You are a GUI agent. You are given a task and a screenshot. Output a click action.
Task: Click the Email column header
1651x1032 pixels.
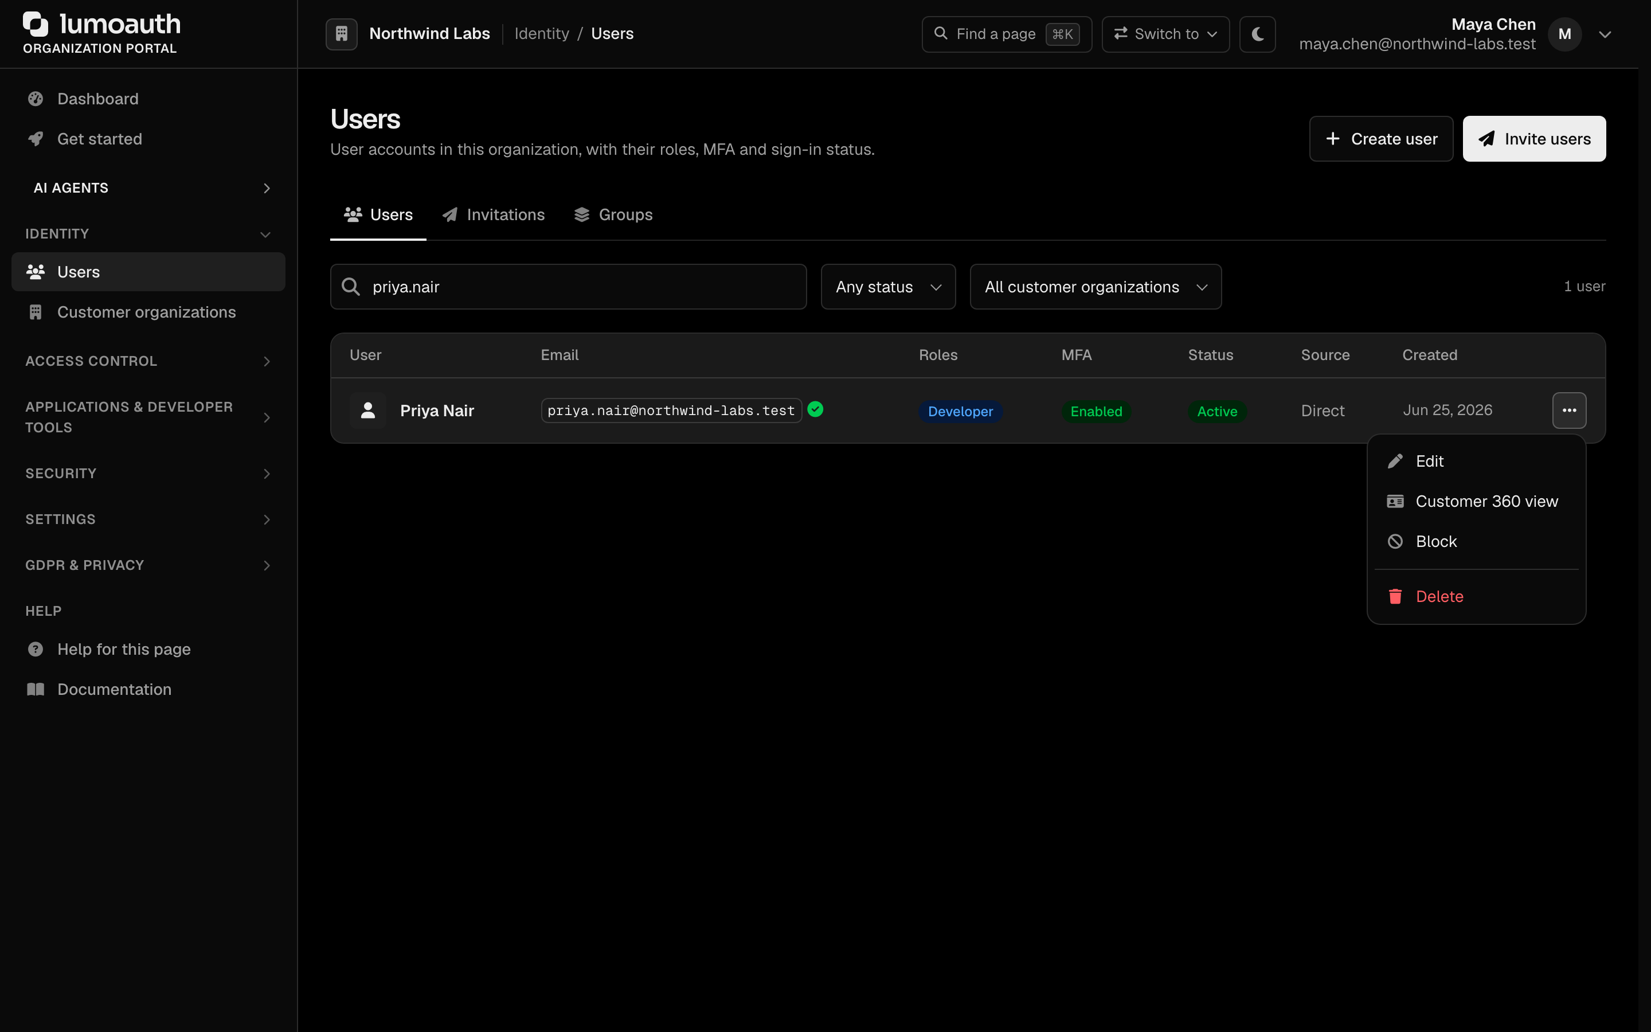pos(560,355)
